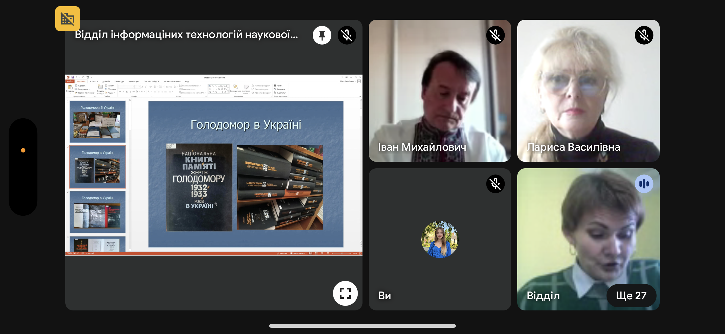
Task: Tap the yellow no-effects camera badge
Action: click(x=67, y=19)
